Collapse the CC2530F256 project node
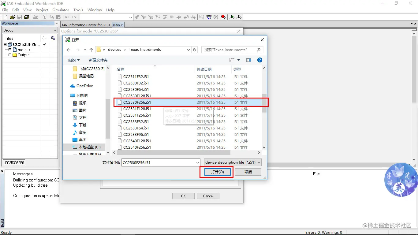The width and height of the screenshot is (418, 235). click(x=5, y=45)
